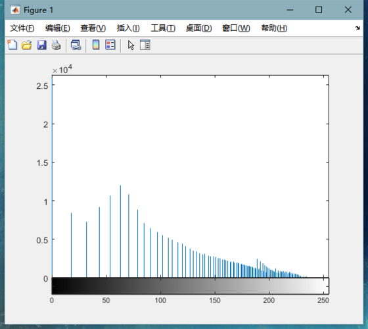368x329 pixels.
Task: Open the 插入(I) menu
Action: point(128,28)
